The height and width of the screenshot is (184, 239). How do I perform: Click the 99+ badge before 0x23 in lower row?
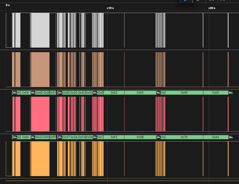click(33, 137)
